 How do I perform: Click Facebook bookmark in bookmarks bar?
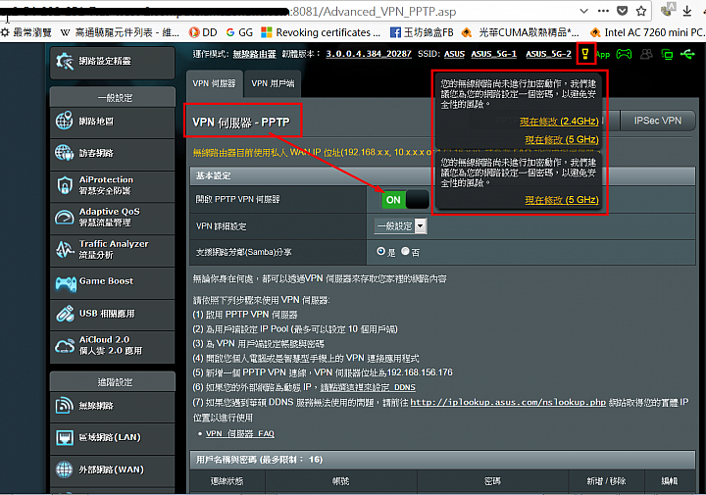[x=422, y=32]
